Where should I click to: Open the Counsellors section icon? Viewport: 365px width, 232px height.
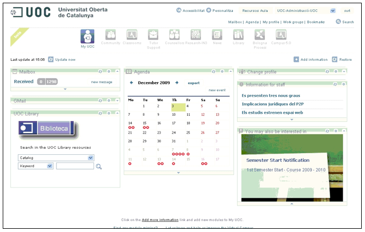coord(175,35)
